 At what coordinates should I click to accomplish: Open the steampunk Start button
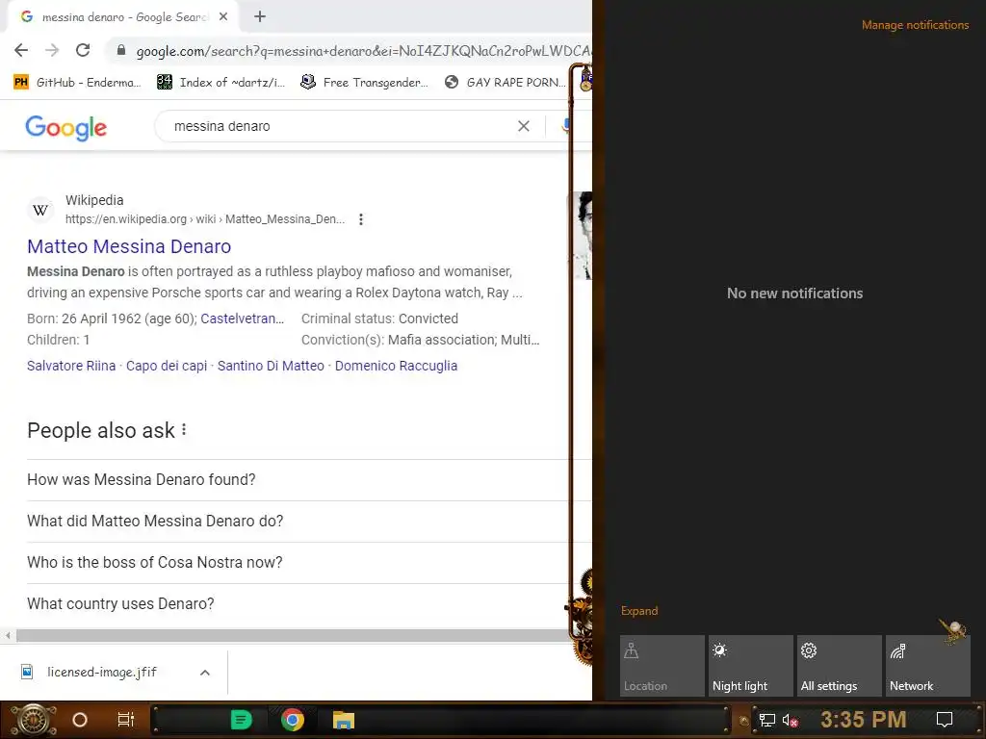tap(33, 720)
